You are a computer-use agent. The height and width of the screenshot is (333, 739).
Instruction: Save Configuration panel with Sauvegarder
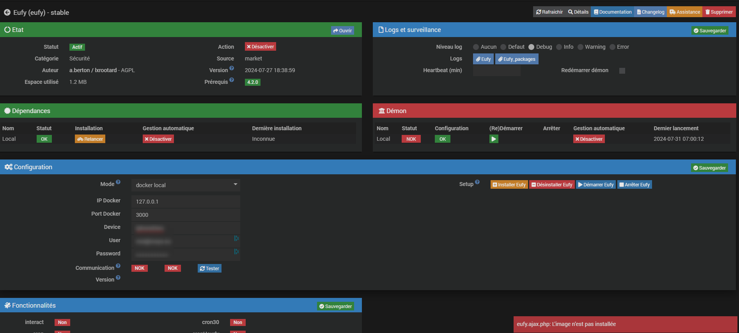click(x=709, y=168)
